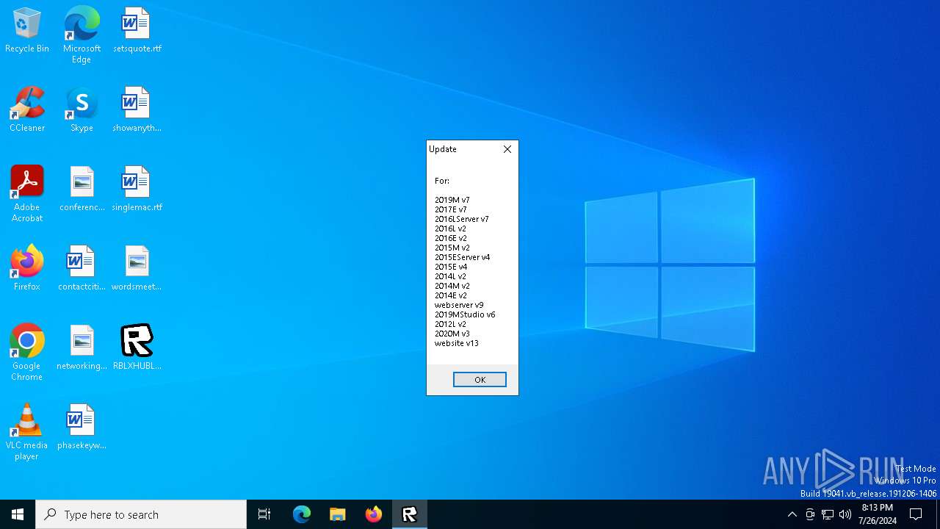Viewport: 940px width, 529px height.
Task: Open the Recycle Bin desktop icon
Action: coord(27,30)
